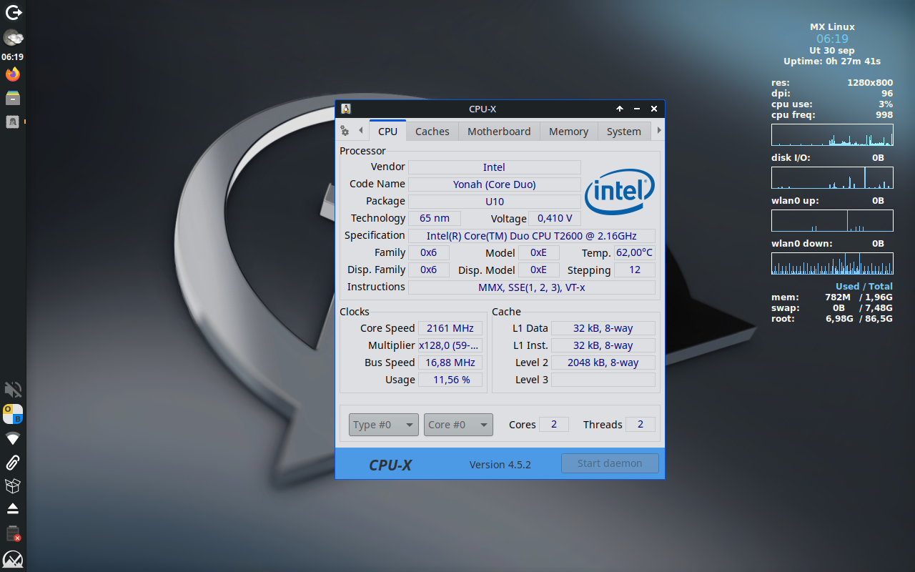Click the Usage value 11,56 %
Viewport: 915px width, 572px height.
[450, 380]
